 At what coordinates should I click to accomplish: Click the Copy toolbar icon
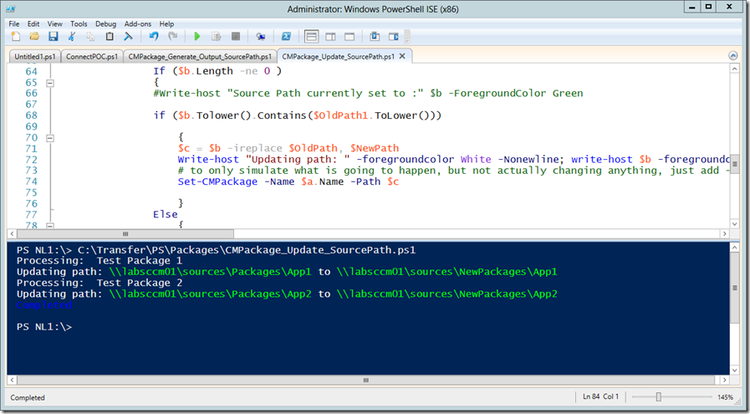(90, 36)
